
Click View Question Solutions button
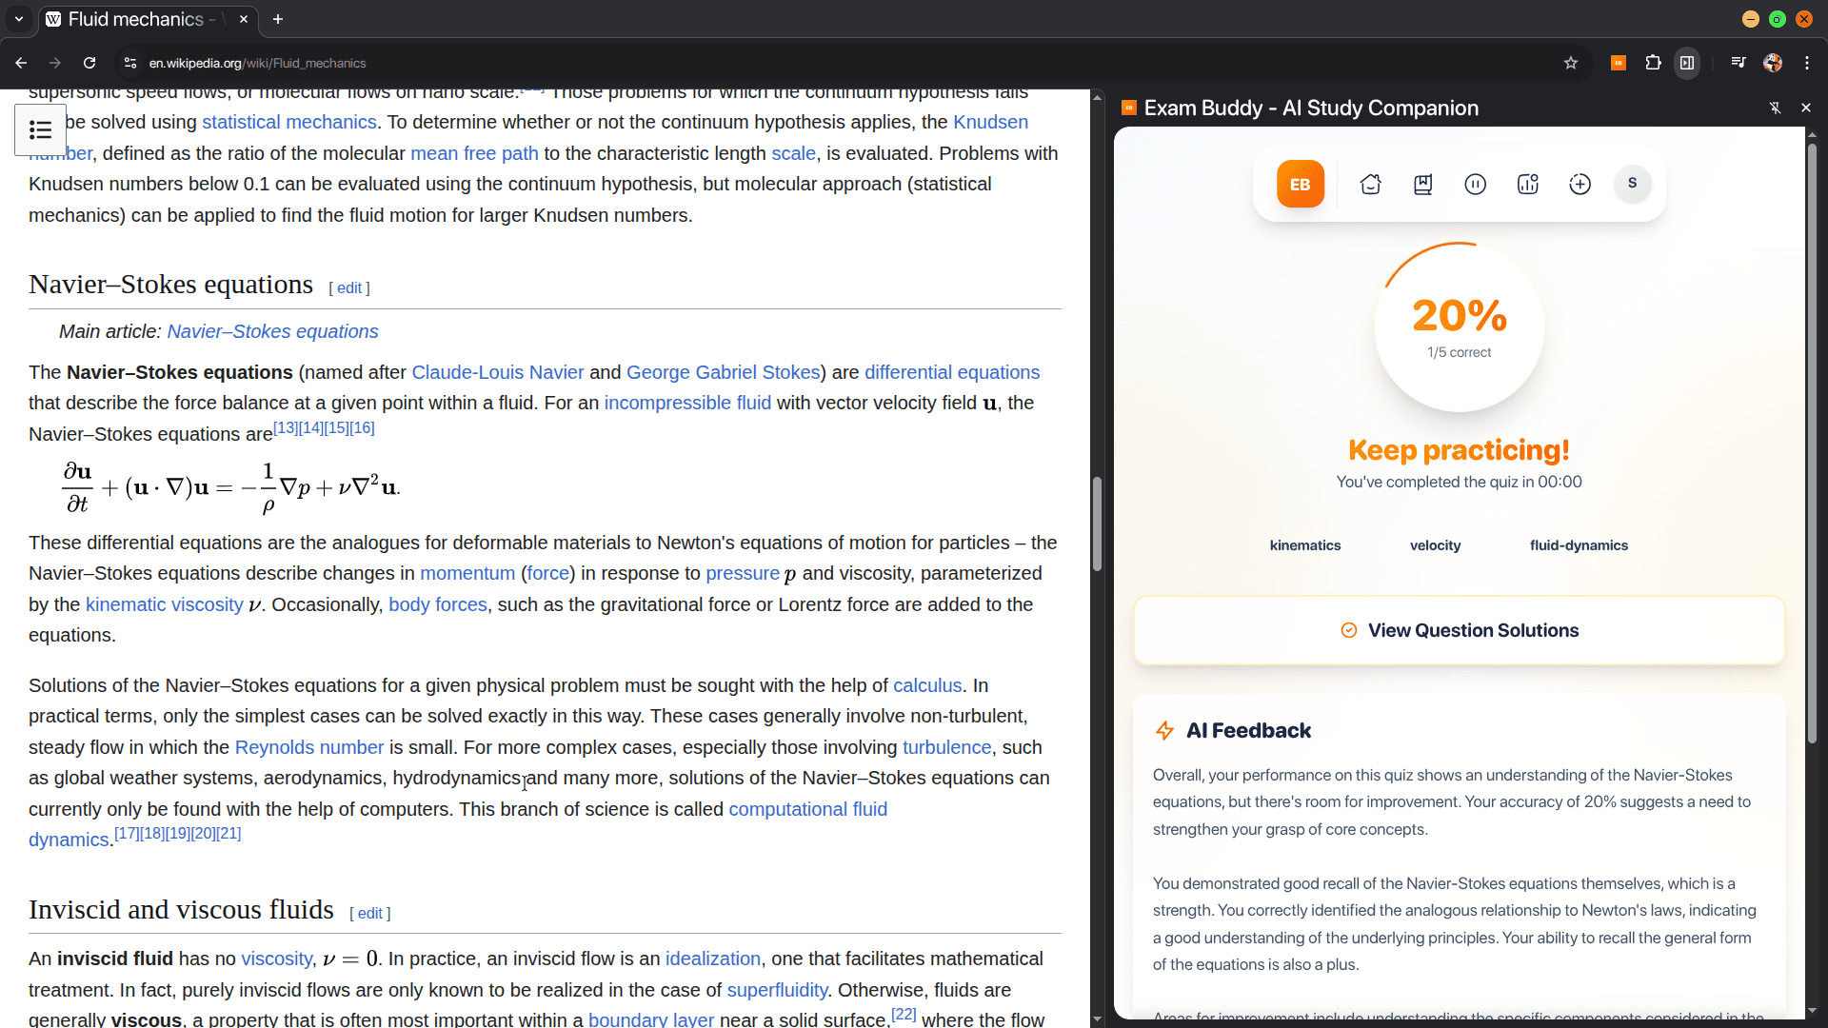click(x=1459, y=630)
